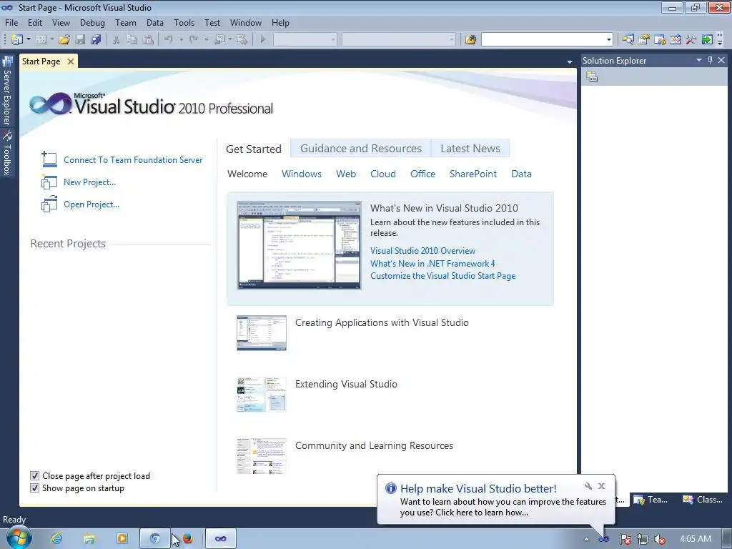Open Visual Studio 2010 Overview link
The height and width of the screenshot is (549, 732).
pos(423,251)
